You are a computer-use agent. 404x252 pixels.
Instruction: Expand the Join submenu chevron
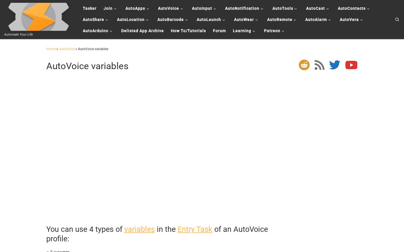115,9
